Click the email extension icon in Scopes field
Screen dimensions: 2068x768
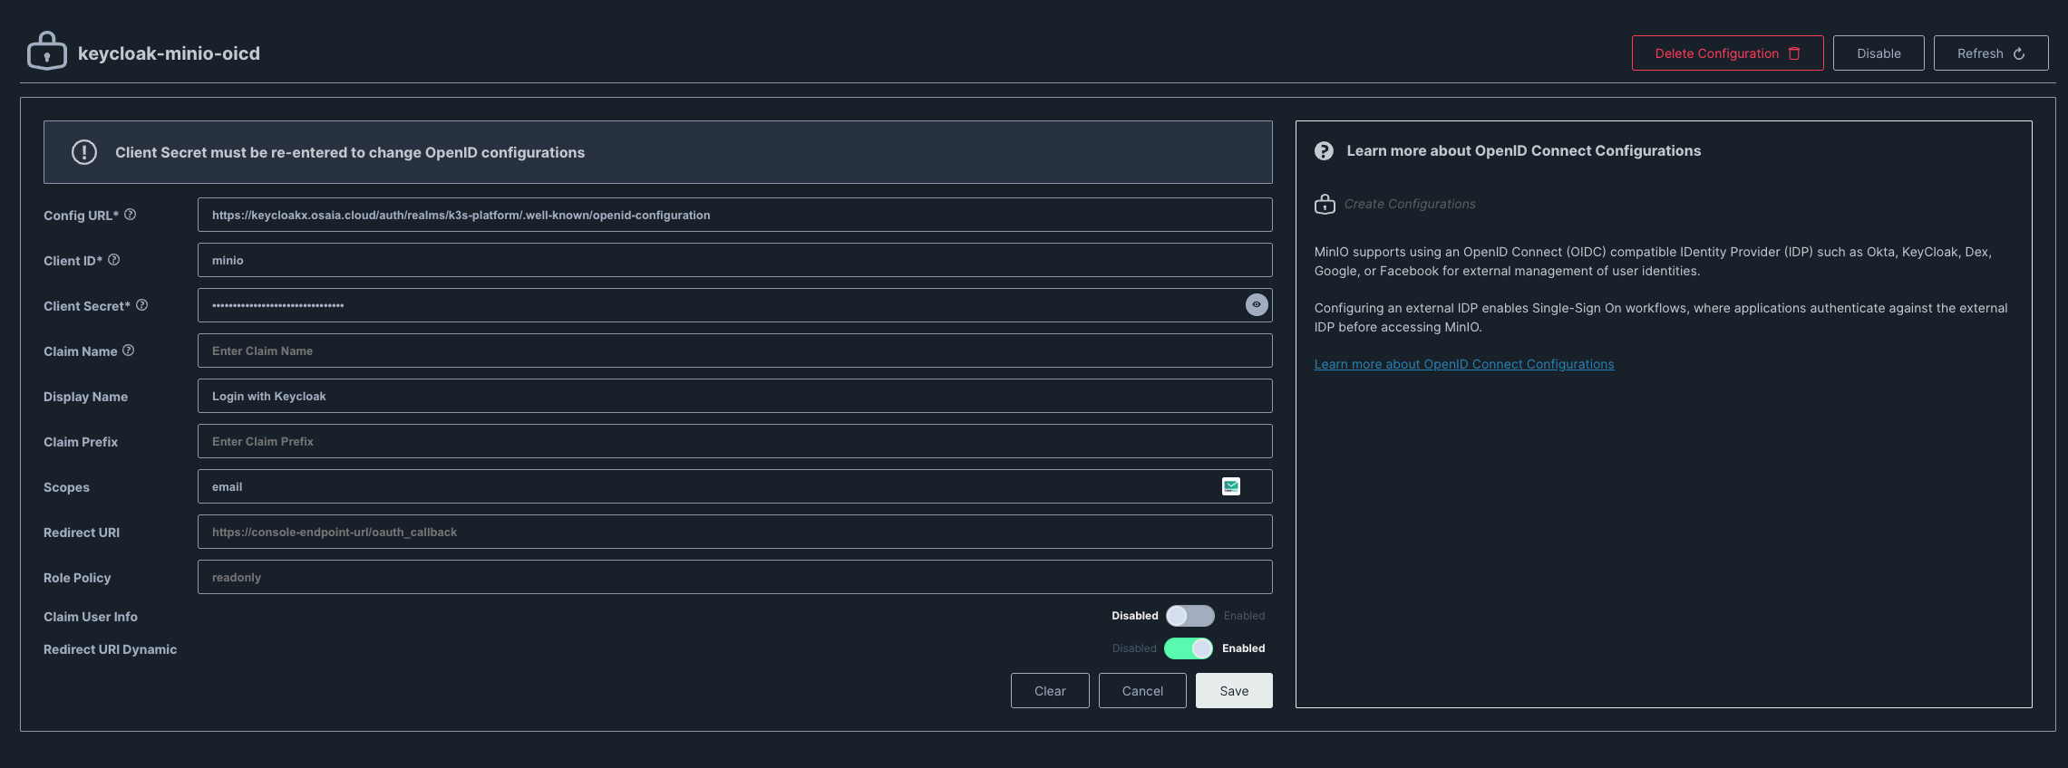coord(1231,486)
